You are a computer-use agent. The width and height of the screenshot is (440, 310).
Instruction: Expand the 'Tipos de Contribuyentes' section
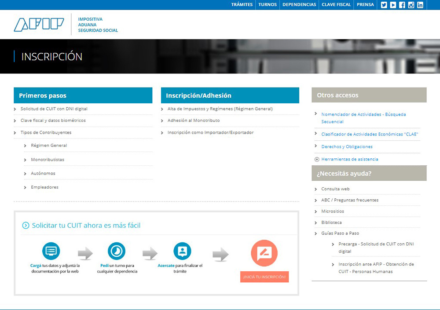pos(45,132)
